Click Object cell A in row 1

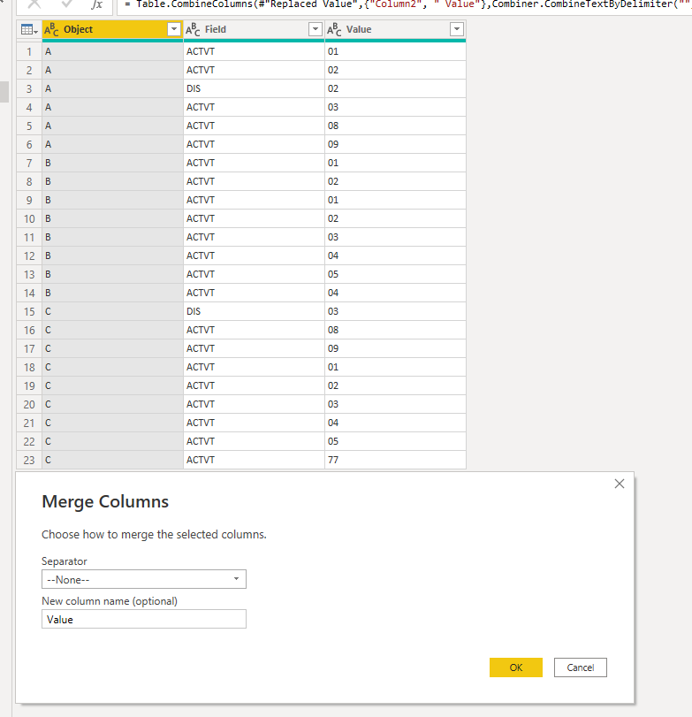click(x=112, y=51)
